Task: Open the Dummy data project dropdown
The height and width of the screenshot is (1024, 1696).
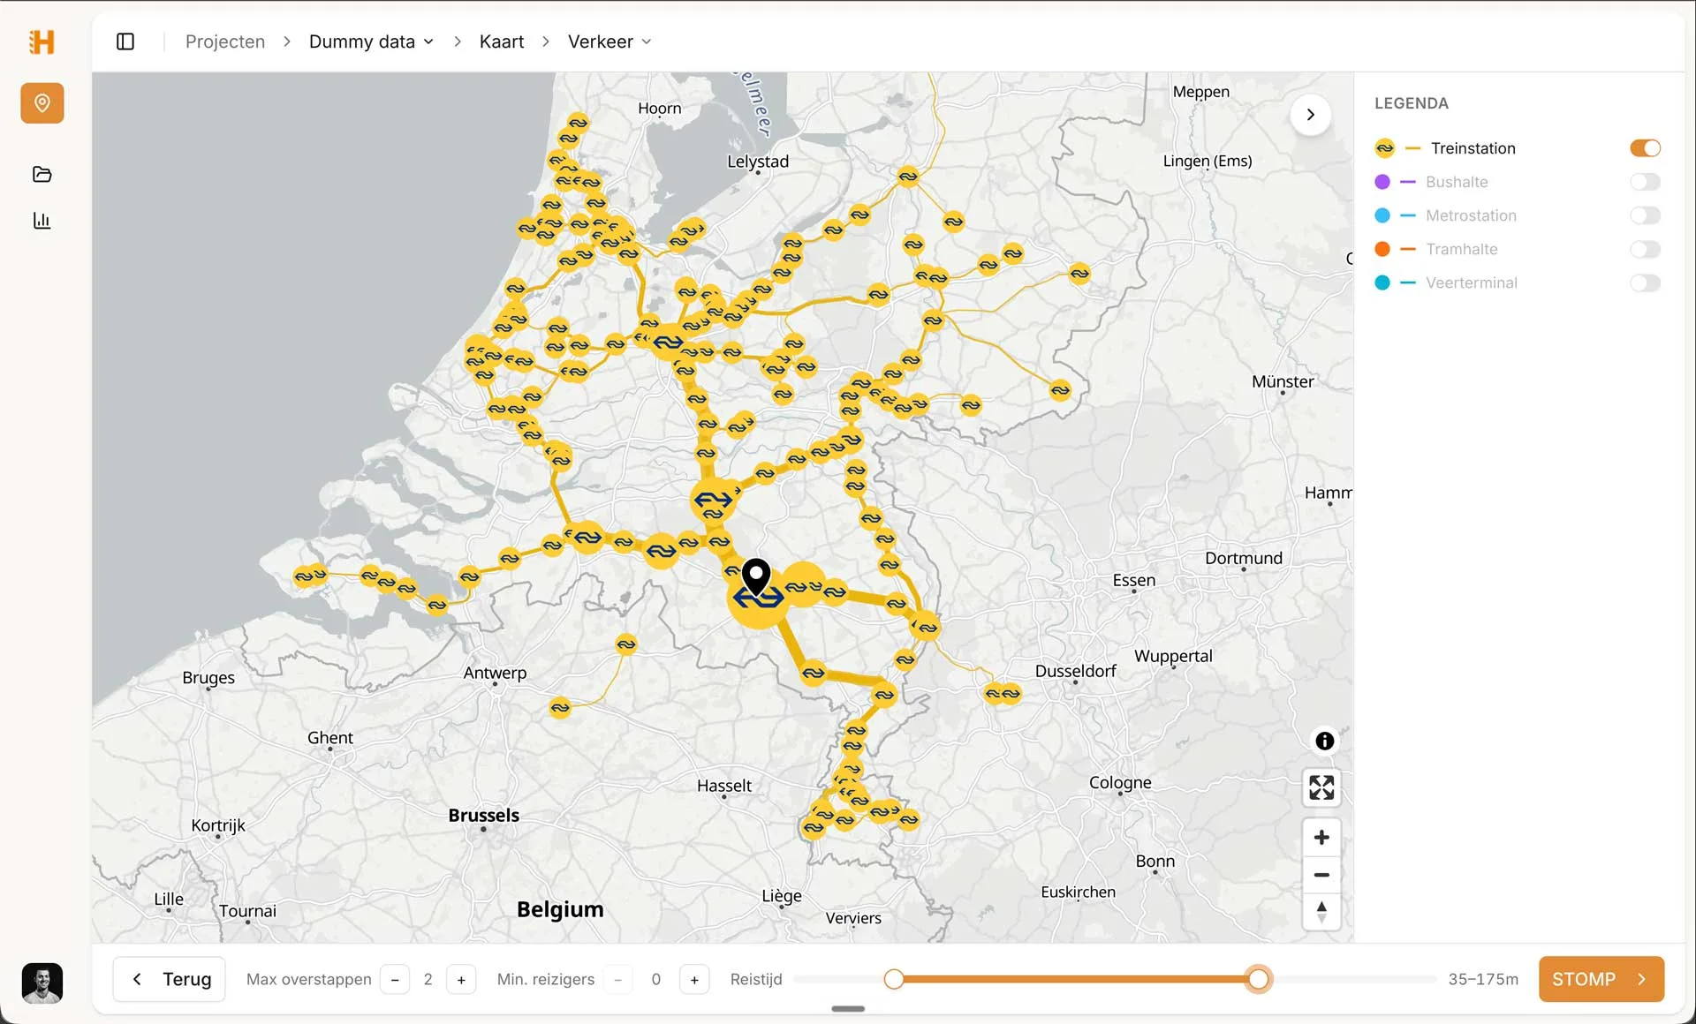Action: [x=371, y=41]
